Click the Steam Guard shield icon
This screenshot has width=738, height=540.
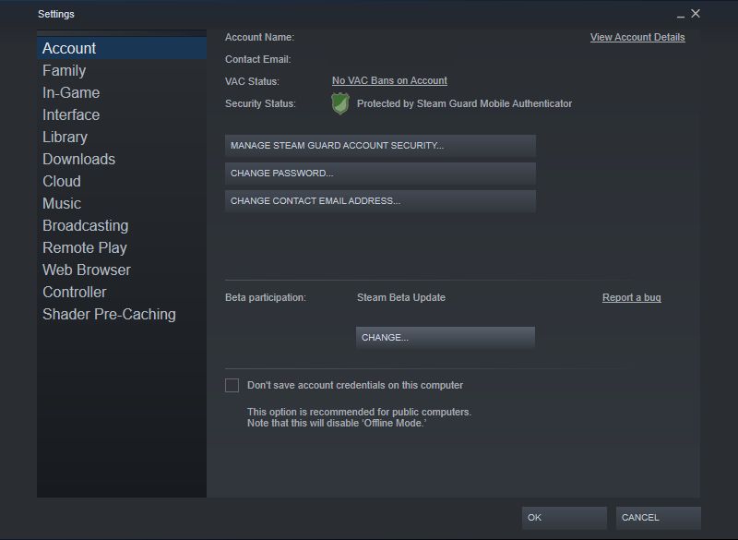coord(340,103)
